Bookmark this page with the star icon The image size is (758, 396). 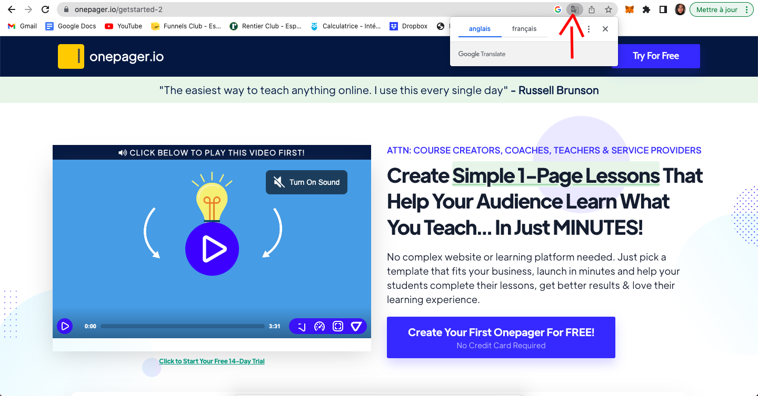(x=609, y=9)
